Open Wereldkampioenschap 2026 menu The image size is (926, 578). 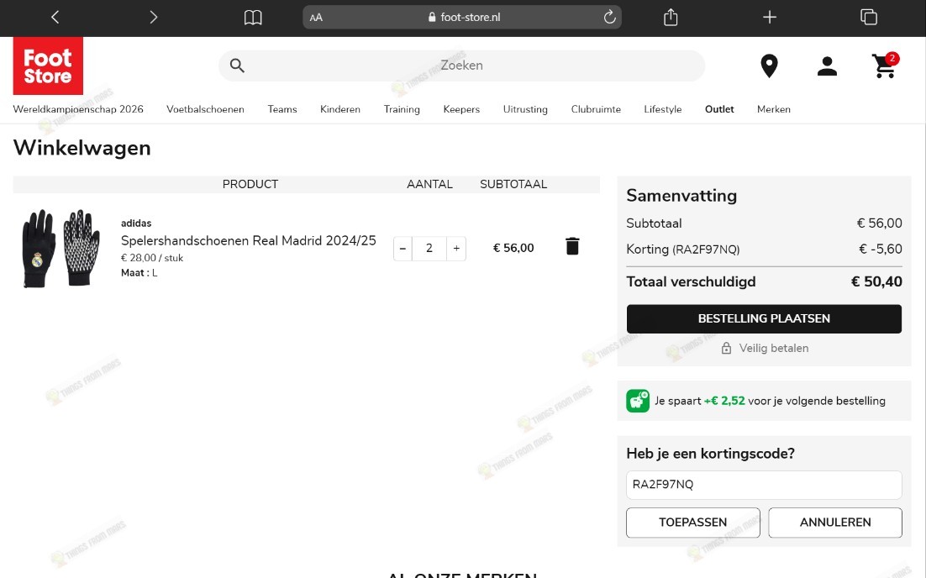[x=78, y=109]
